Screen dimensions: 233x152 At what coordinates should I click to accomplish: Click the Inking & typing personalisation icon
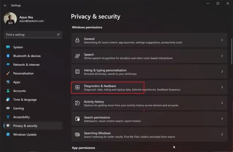(x=77, y=71)
